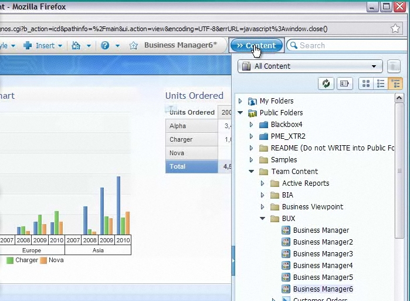The width and height of the screenshot is (410, 301).
Task: Click the Business Manager6* workspace title
Action: pyautogui.click(x=181, y=45)
